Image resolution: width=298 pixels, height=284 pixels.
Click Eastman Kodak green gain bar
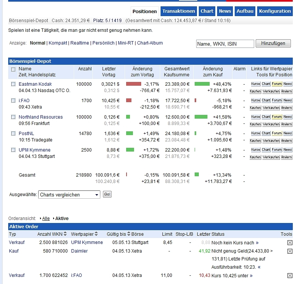202,84
